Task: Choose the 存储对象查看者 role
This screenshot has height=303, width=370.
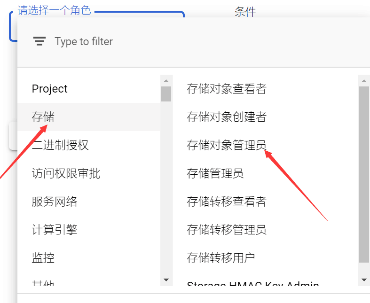Action: click(227, 89)
